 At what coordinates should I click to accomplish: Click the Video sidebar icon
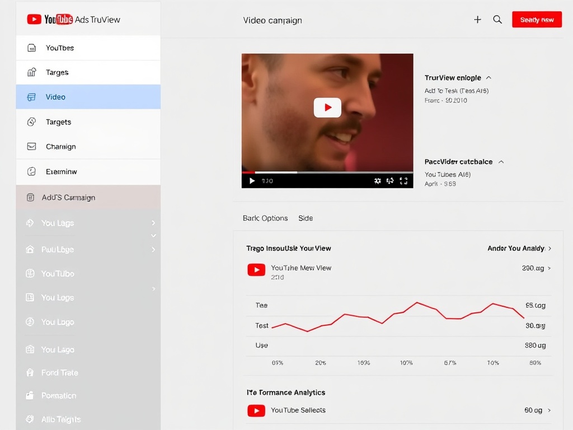(x=32, y=97)
